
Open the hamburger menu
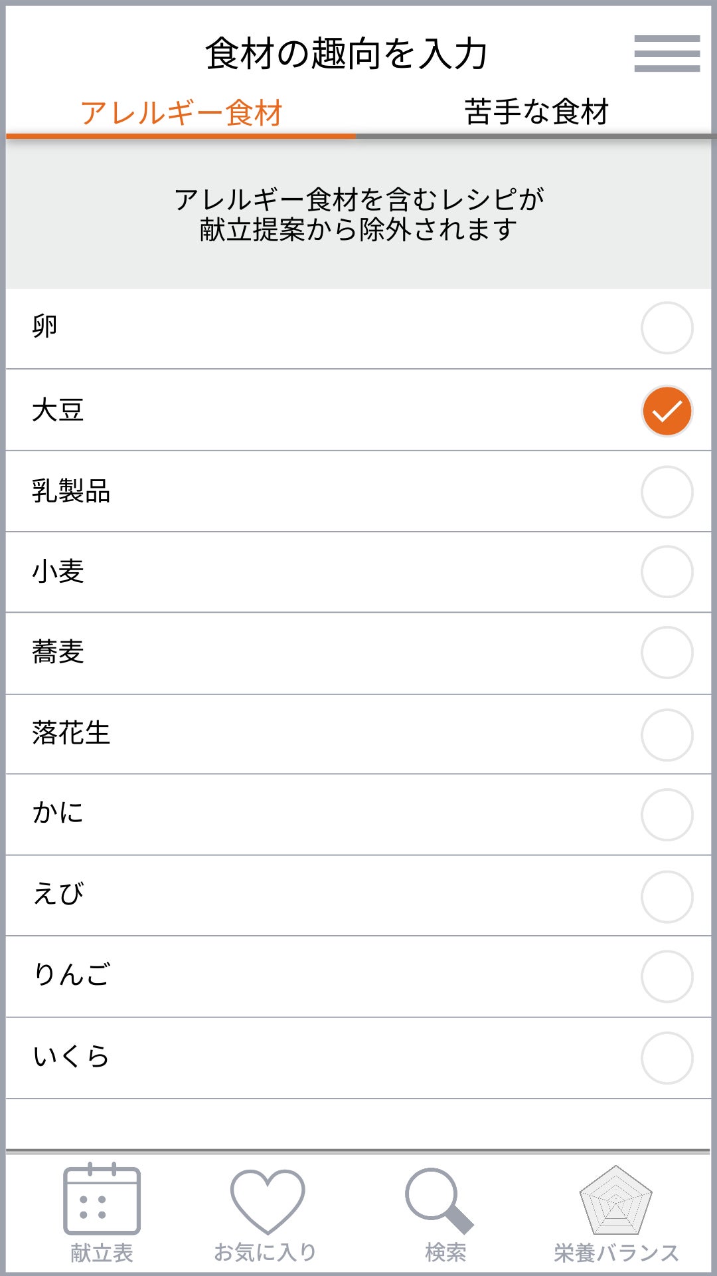point(667,53)
